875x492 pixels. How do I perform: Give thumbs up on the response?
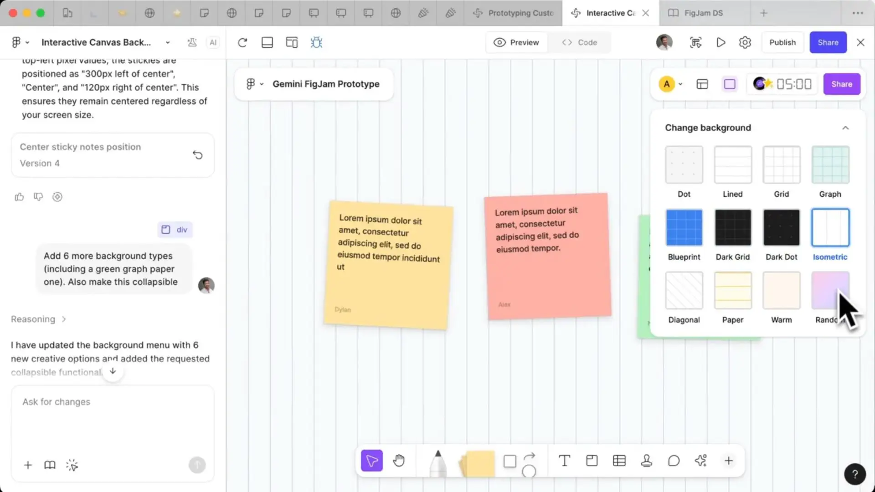coord(19,197)
